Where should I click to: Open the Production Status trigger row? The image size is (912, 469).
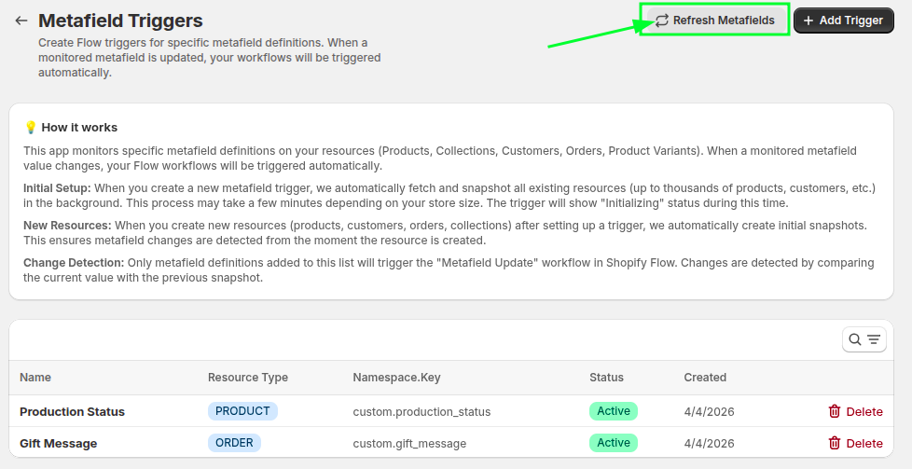72,411
